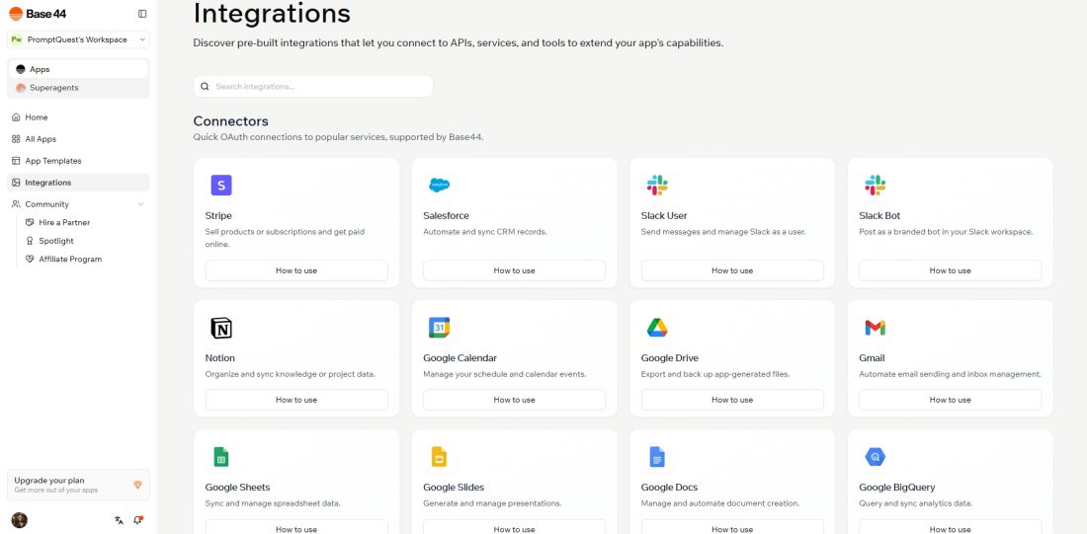Switch to Superagents mode
Image resolution: width=1087 pixels, height=534 pixels.
pos(53,88)
